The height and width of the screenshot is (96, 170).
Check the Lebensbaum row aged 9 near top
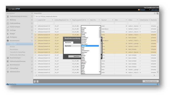(35, 29)
